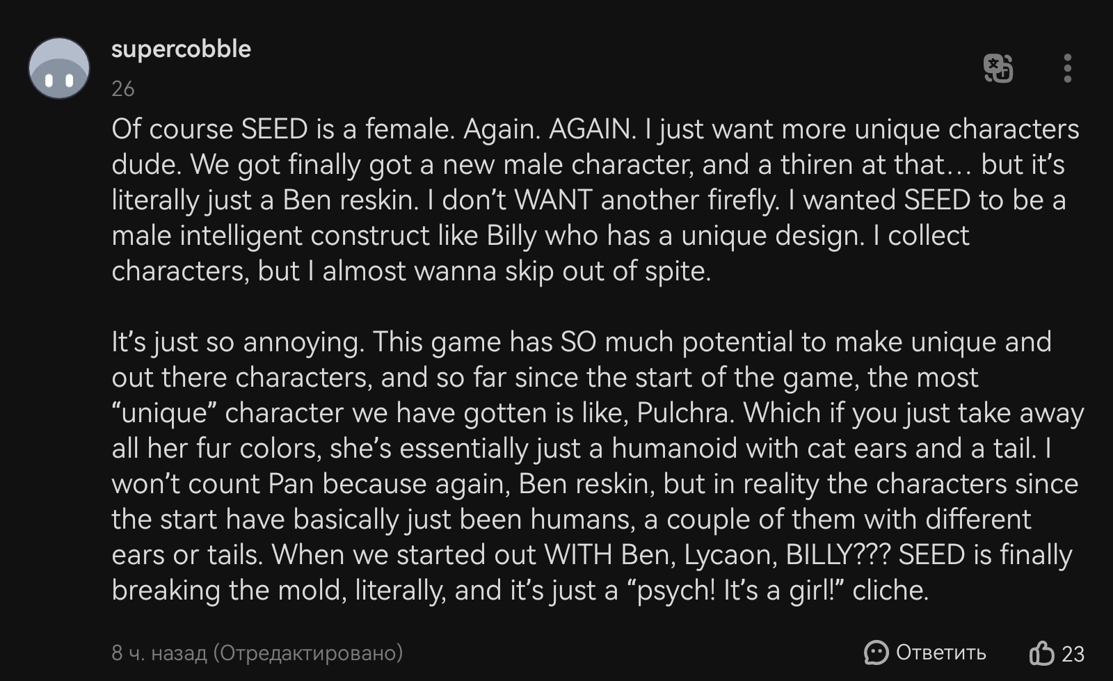Click the like count number 23
The width and height of the screenshot is (1113, 681).
pos(1073,654)
